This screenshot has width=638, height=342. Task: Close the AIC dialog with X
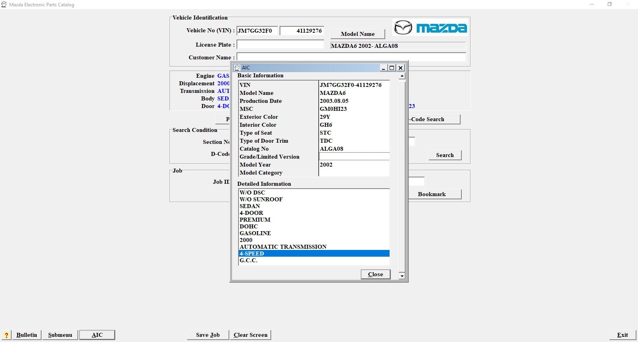[401, 68]
